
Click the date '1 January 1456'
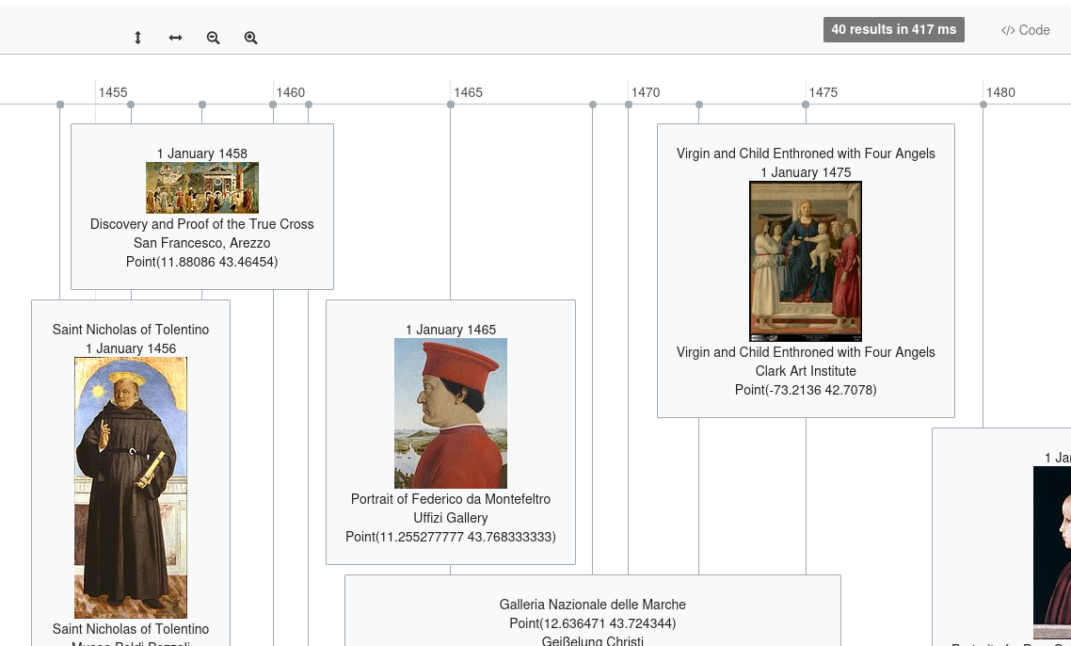click(x=131, y=348)
